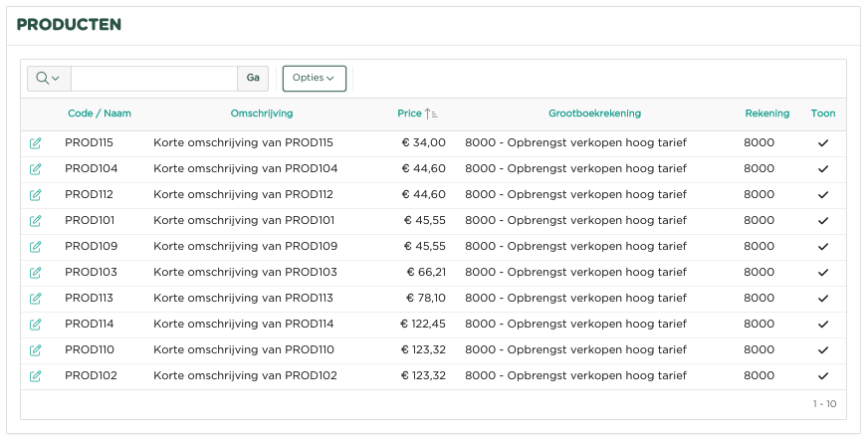Viewport: 868px width, 442px height.
Task: Click edit icon next to PROD103
Action: click(x=36, y=273)
